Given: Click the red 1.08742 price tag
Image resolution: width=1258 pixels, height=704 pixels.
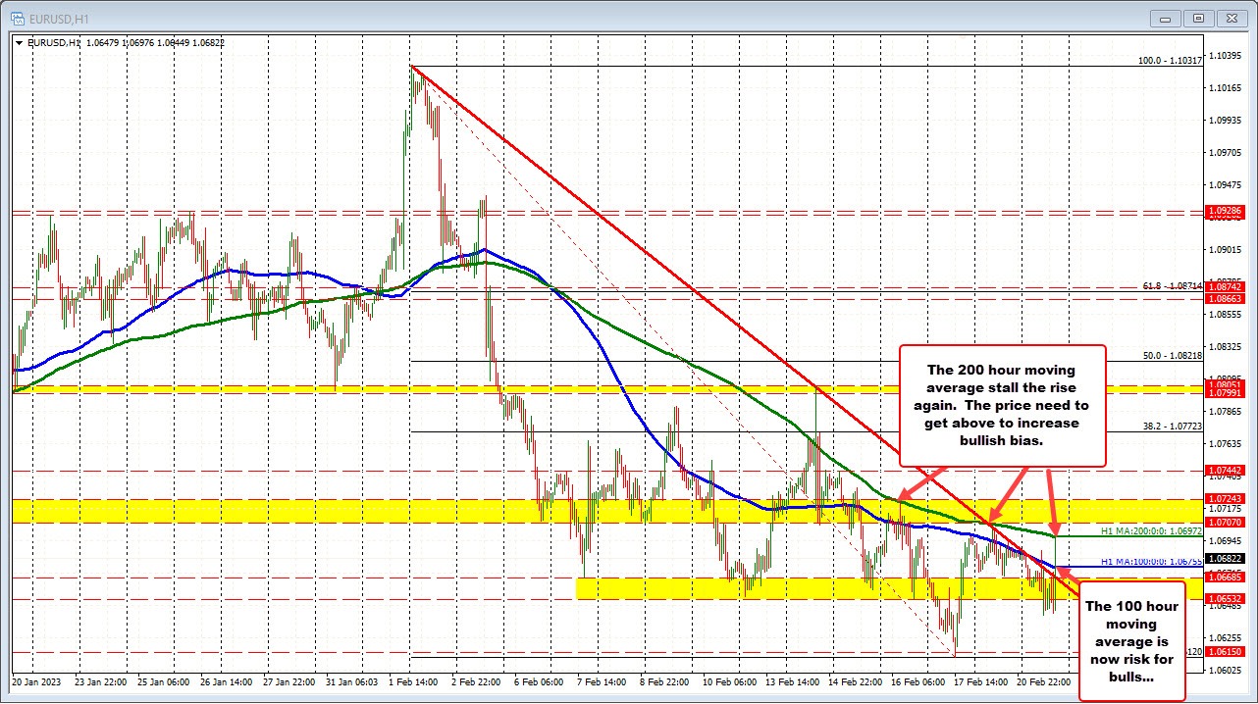Looking at the screenshot, I should (x=1227, y=286).
